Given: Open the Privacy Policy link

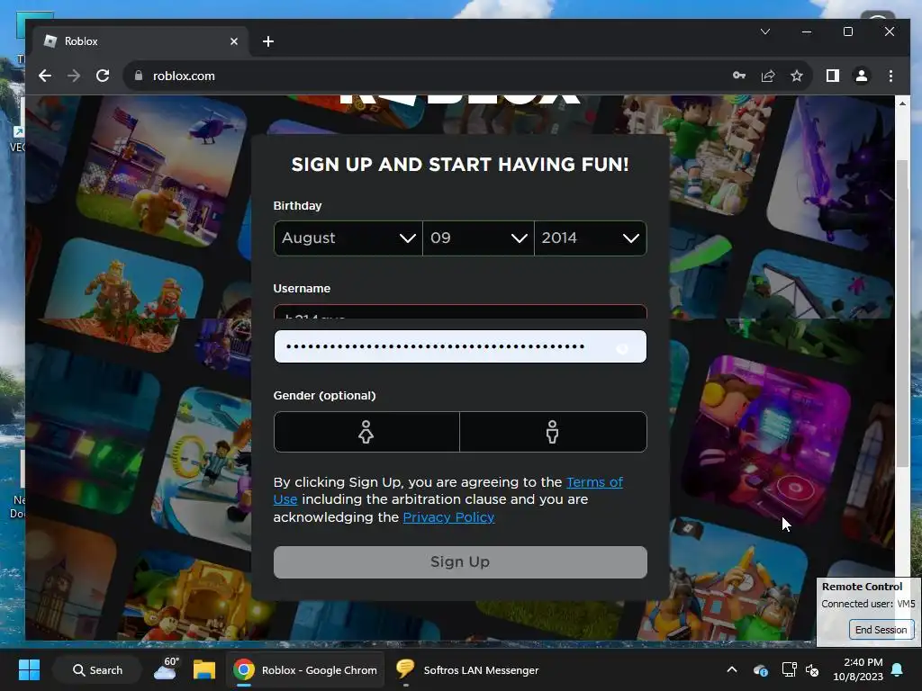Looking at the screenshot, I should click(x=448, y=517).
